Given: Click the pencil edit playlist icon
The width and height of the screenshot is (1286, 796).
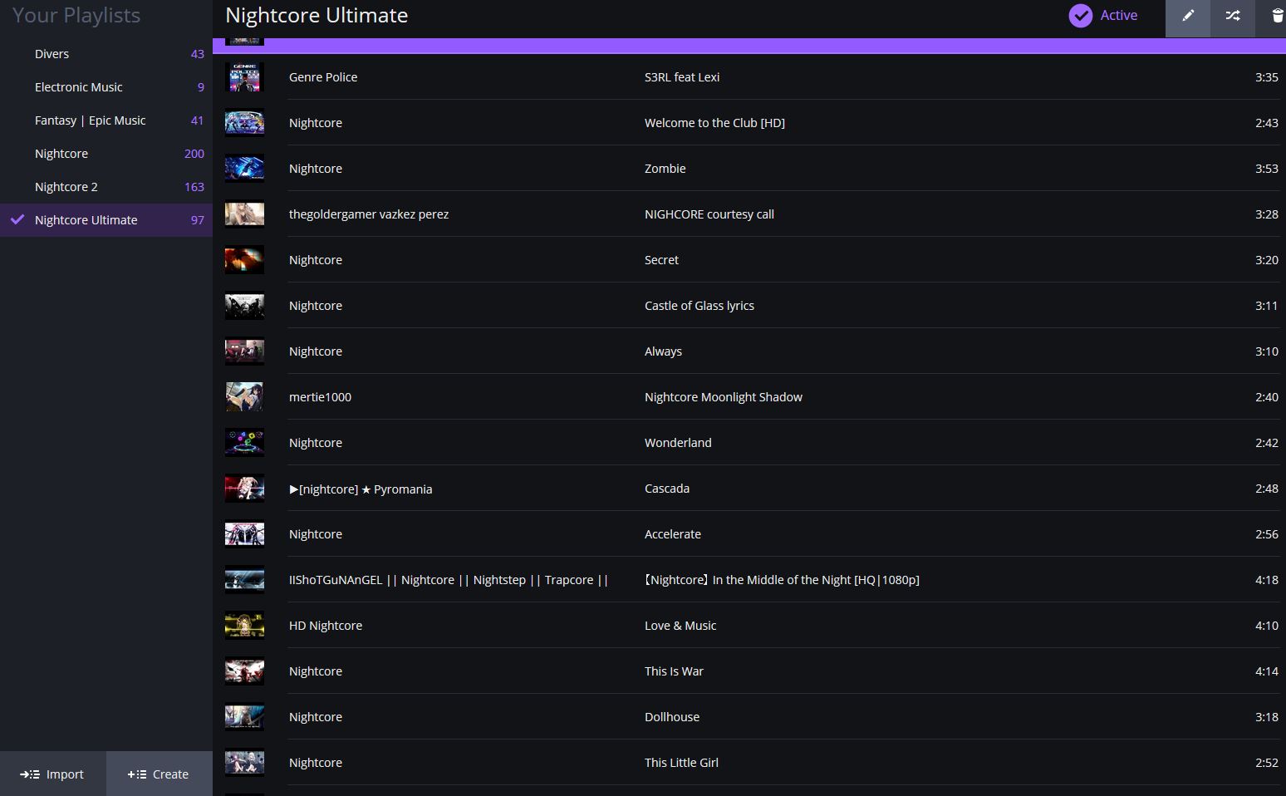Looking at the screenshot, I should pos(1188,16).
